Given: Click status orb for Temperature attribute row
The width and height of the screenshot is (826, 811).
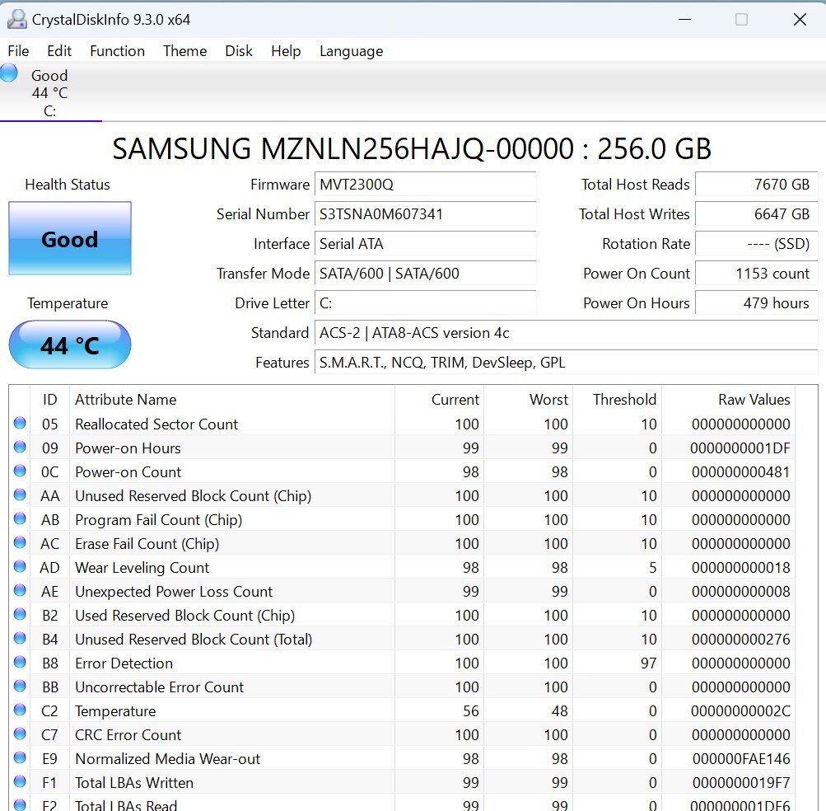Looking at the screenshot, I should coord(20,710).
